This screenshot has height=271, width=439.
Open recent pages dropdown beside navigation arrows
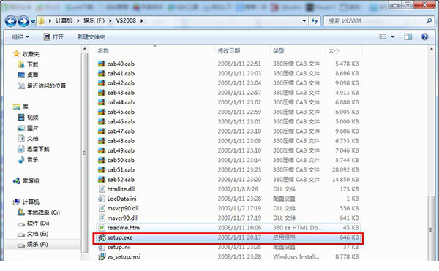coord(33,21)
